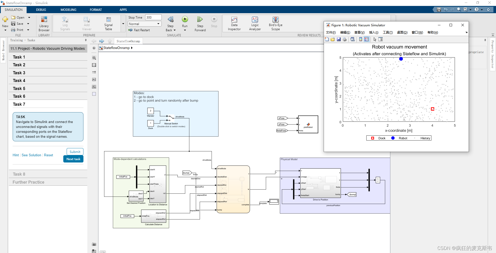The height and width of the screenshot is (253, 496).
Task: Click the open file icon in Figure window
Action: coord(333,39)
